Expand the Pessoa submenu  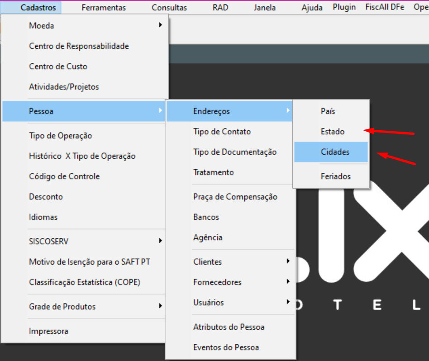[84, 111]
